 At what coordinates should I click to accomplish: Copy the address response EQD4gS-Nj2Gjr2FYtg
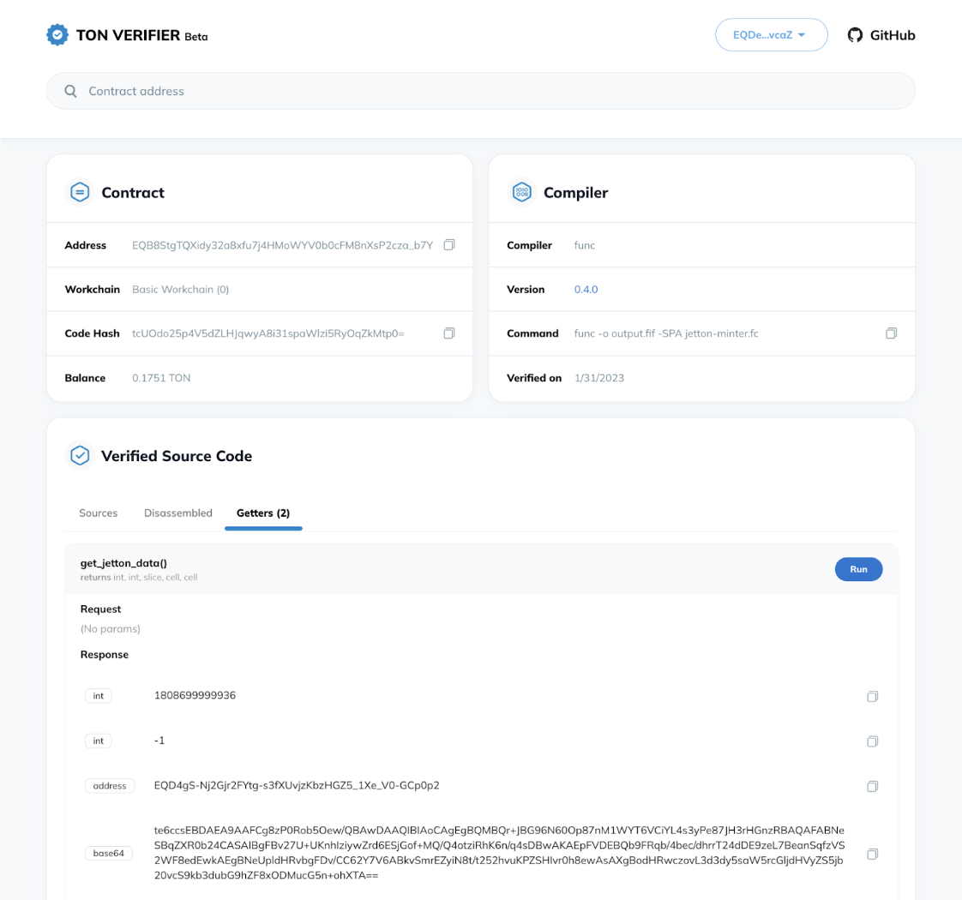(873, 786)
